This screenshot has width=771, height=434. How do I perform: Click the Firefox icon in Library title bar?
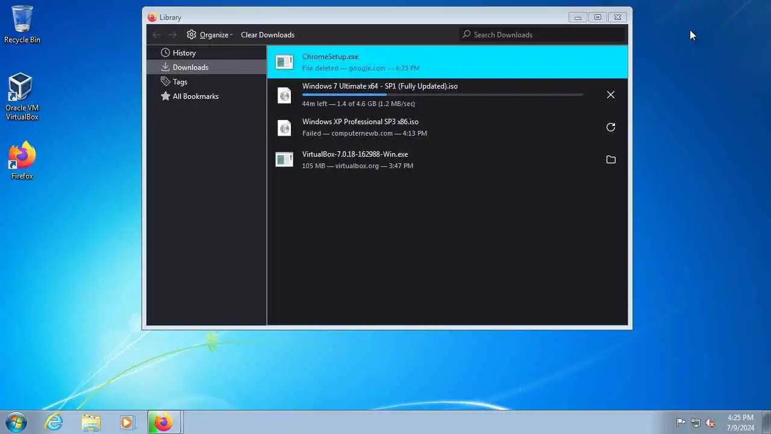coord(152,17)
